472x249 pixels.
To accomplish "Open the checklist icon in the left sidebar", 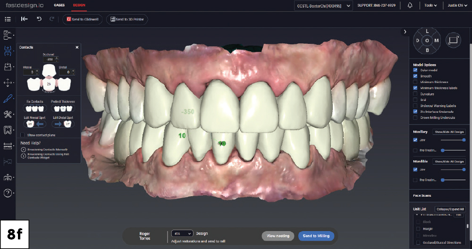I will click(8, 35).
